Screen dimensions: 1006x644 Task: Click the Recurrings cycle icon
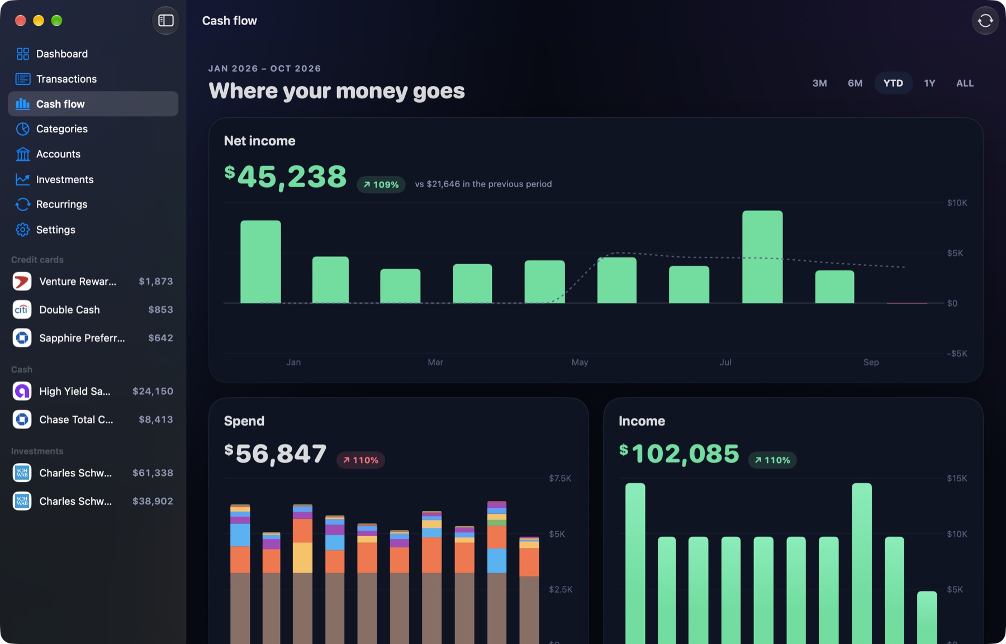coord(23,204)
